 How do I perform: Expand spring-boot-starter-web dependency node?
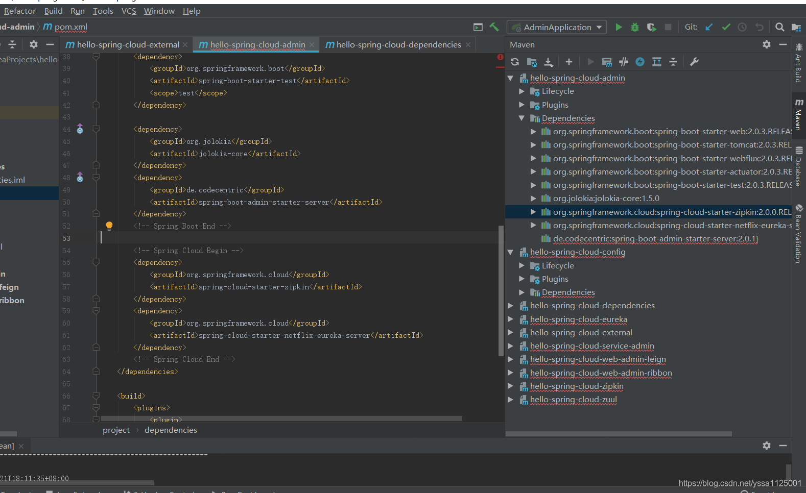coord(533,132)
